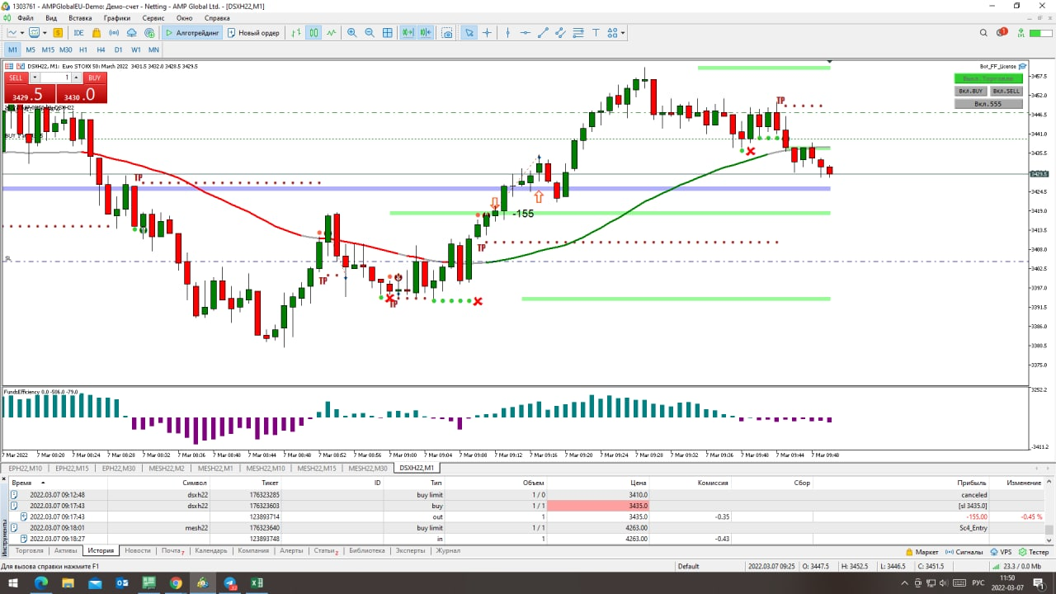Open the Тестер link in status area
The height and width of the screenshot is (594, 1056).
coord(1034,552)
